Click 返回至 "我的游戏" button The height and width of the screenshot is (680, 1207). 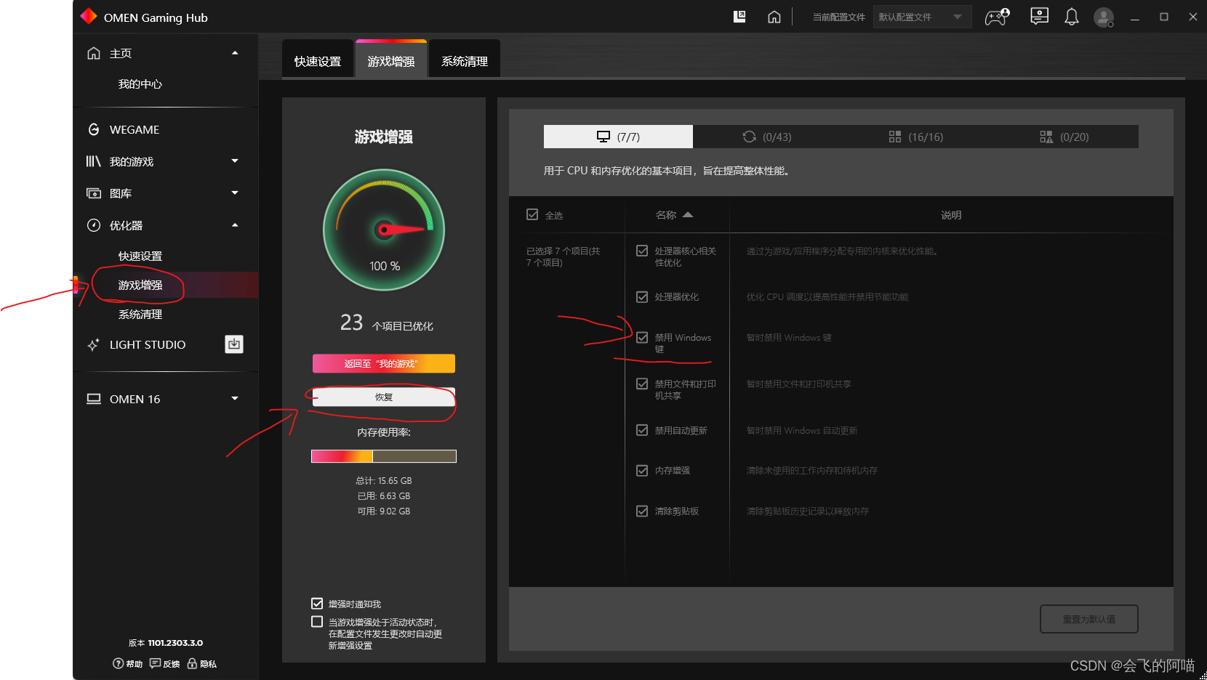pyautogui.click(x=384, y=363)
